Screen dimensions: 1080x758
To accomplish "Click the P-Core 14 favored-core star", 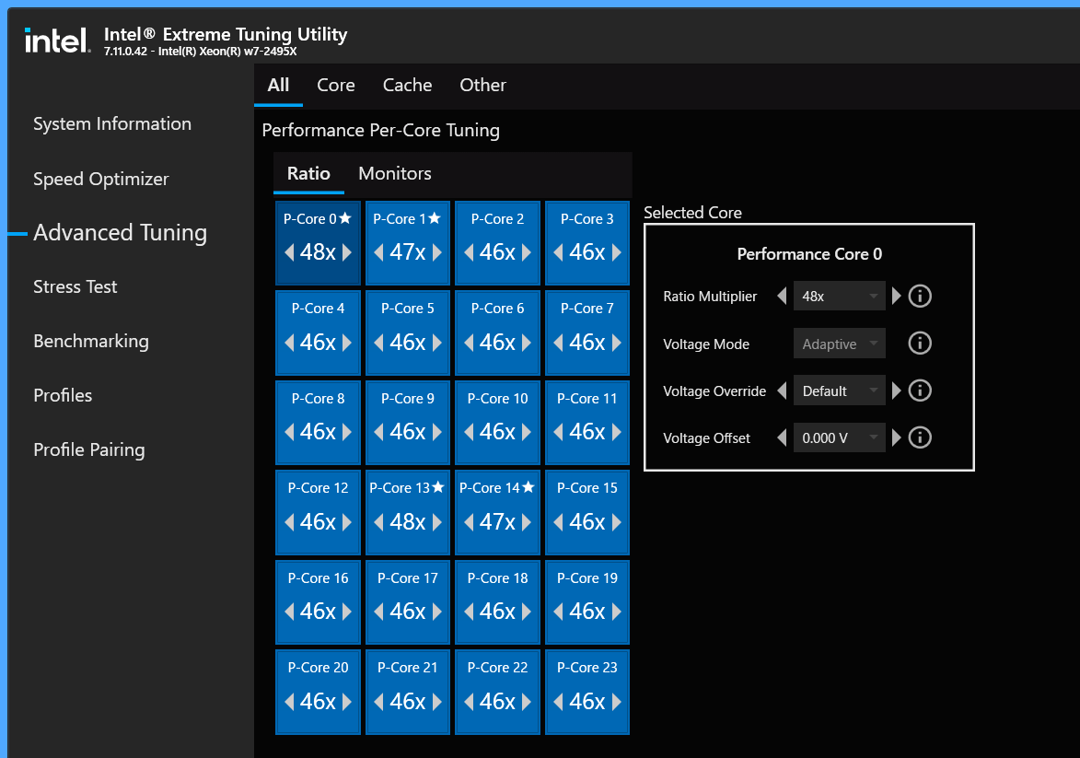I will [x=528, y=487].
